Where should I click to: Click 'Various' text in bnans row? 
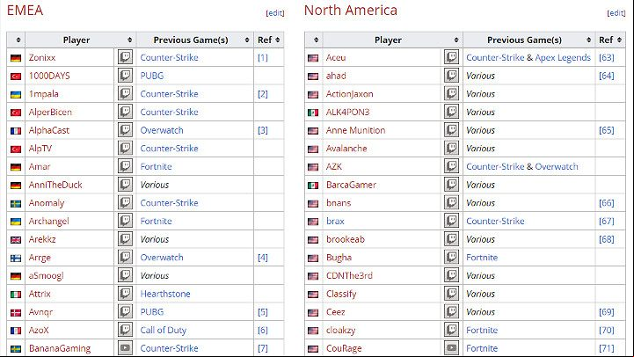tap(480, 203)
